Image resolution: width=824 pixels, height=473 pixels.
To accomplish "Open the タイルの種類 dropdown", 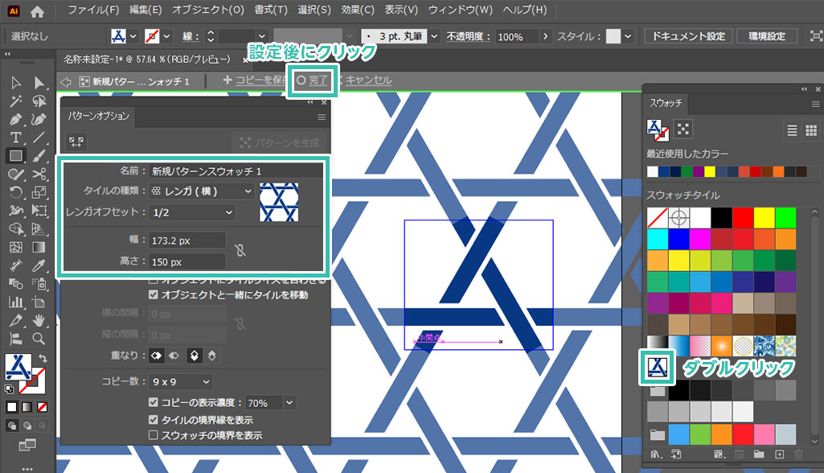I will click(x=201, y=191).
